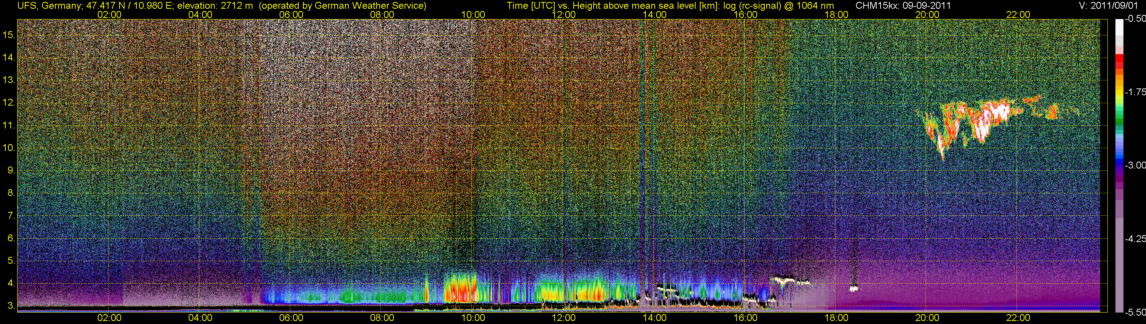
Task: Select the "11." height axis label
Action: pos(9,125)
